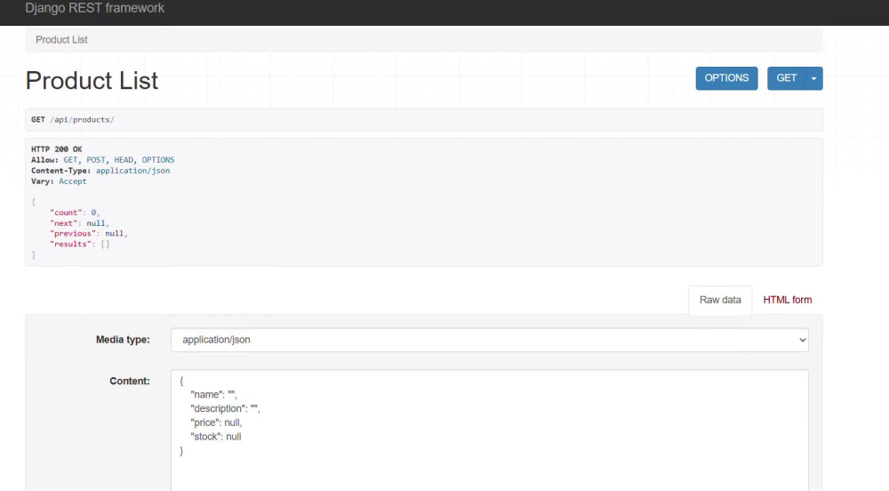This screenshot has width=889, height=491.
Task: Click the "name" line in the content box
Action: 213,395
